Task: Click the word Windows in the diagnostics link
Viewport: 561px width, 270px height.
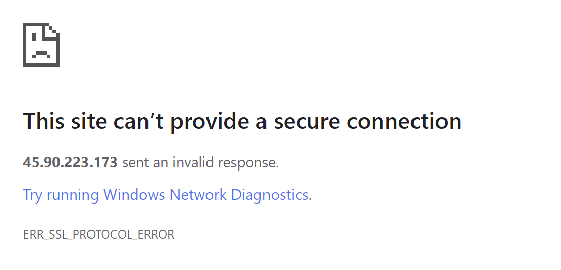Action: pyautogui.click(x=134, y=195)
